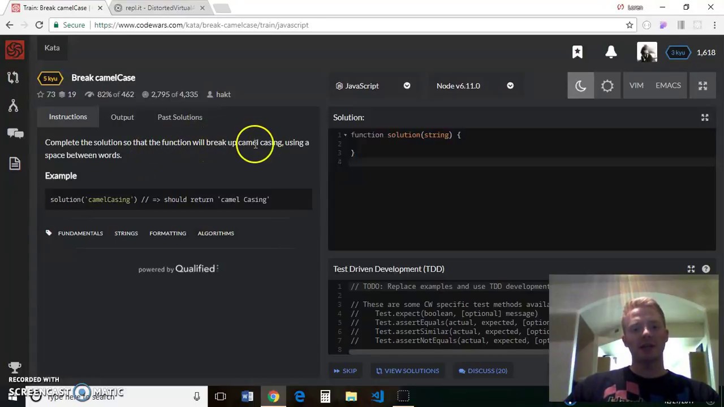
Task: Reload the page
Action: point(39,25)
